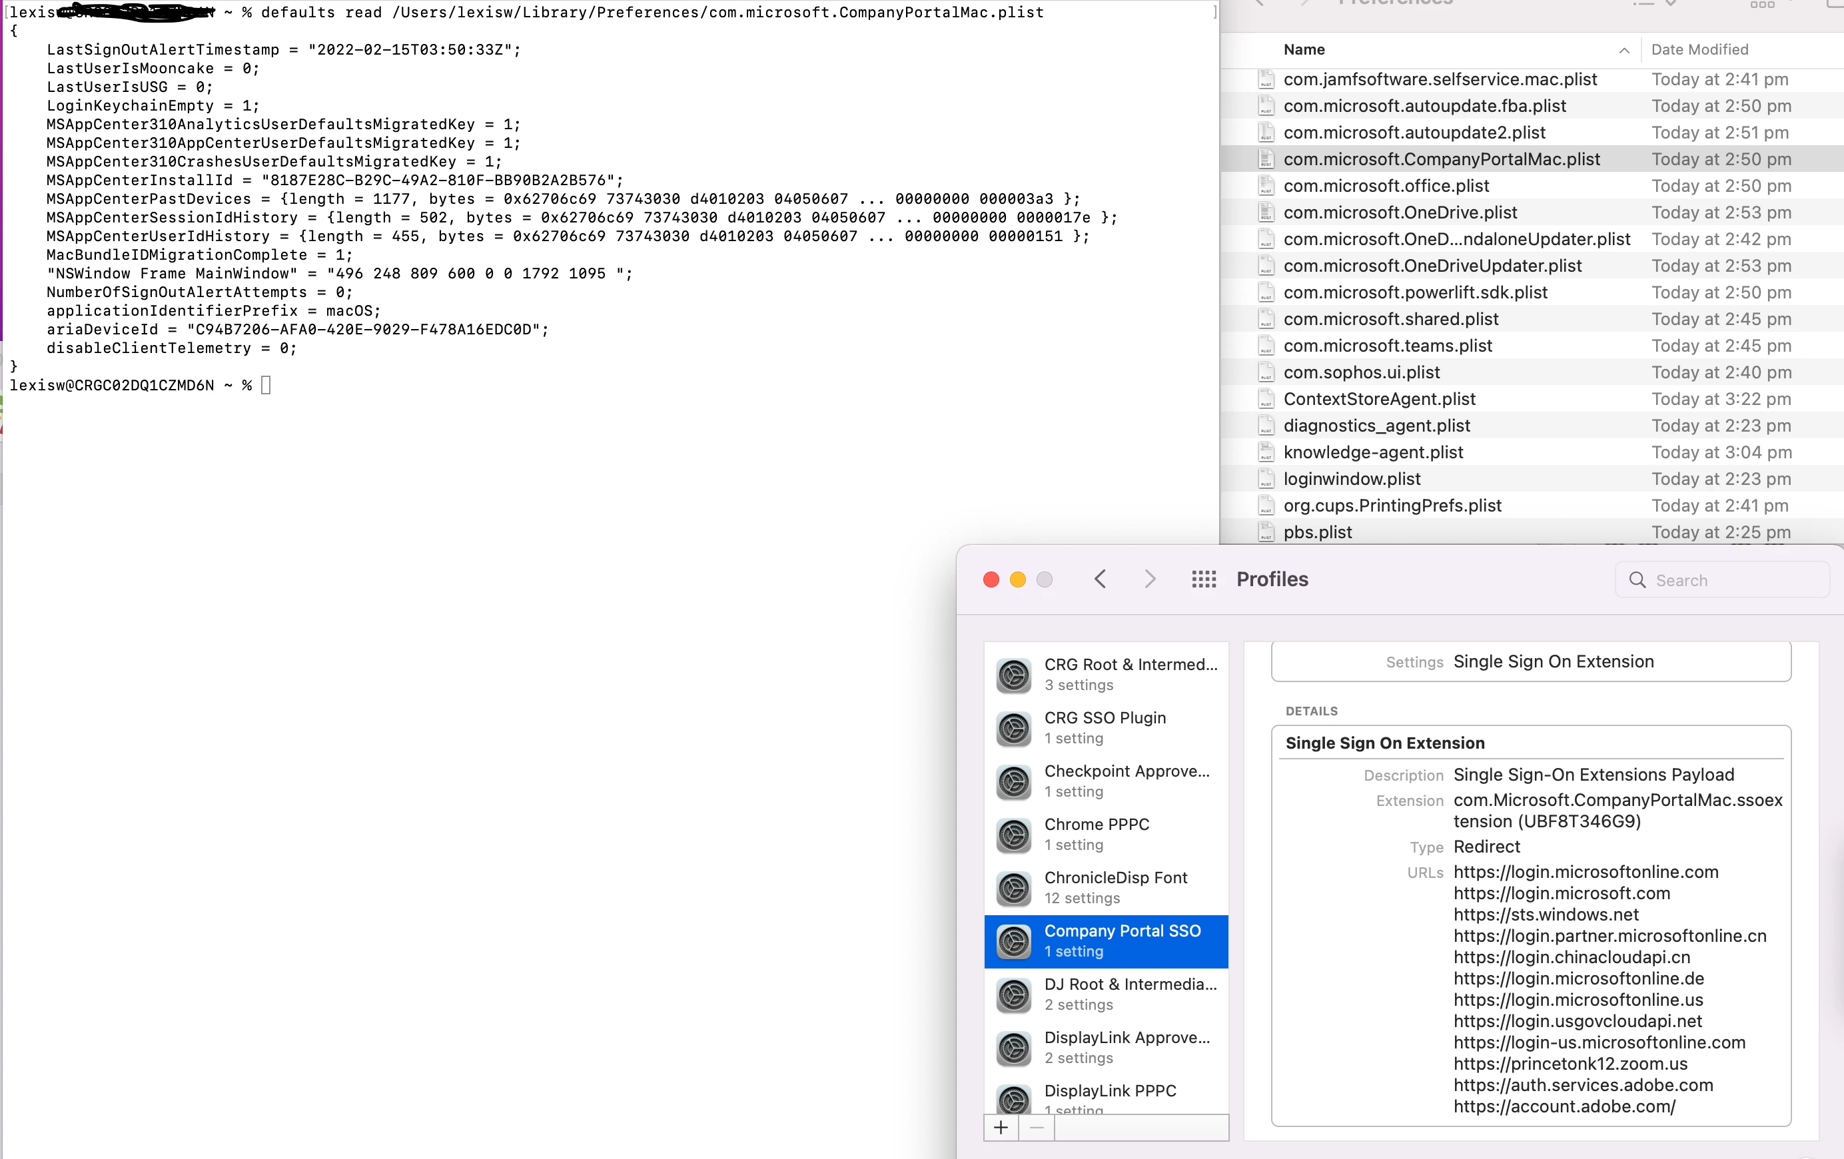The height and width of the screenshot is (1159, 1844).
Task: Click file icon of knowledge-agent.plist
Action: 1266,452
